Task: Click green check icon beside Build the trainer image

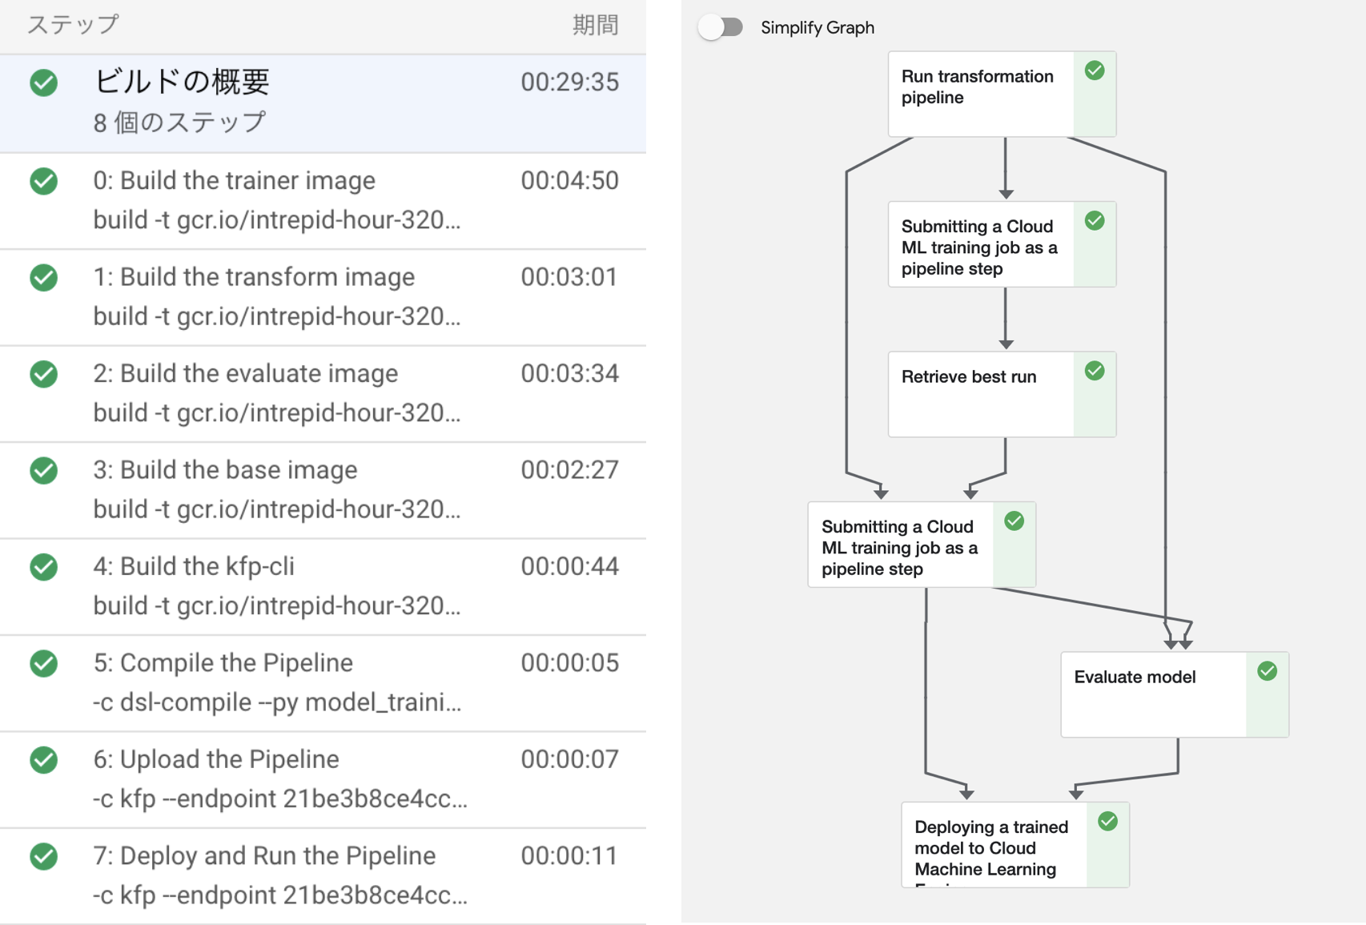Action: point(44,181)
